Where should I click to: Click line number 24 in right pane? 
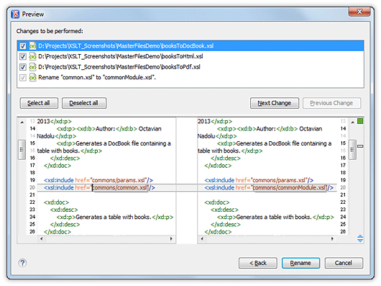[343, 217]
